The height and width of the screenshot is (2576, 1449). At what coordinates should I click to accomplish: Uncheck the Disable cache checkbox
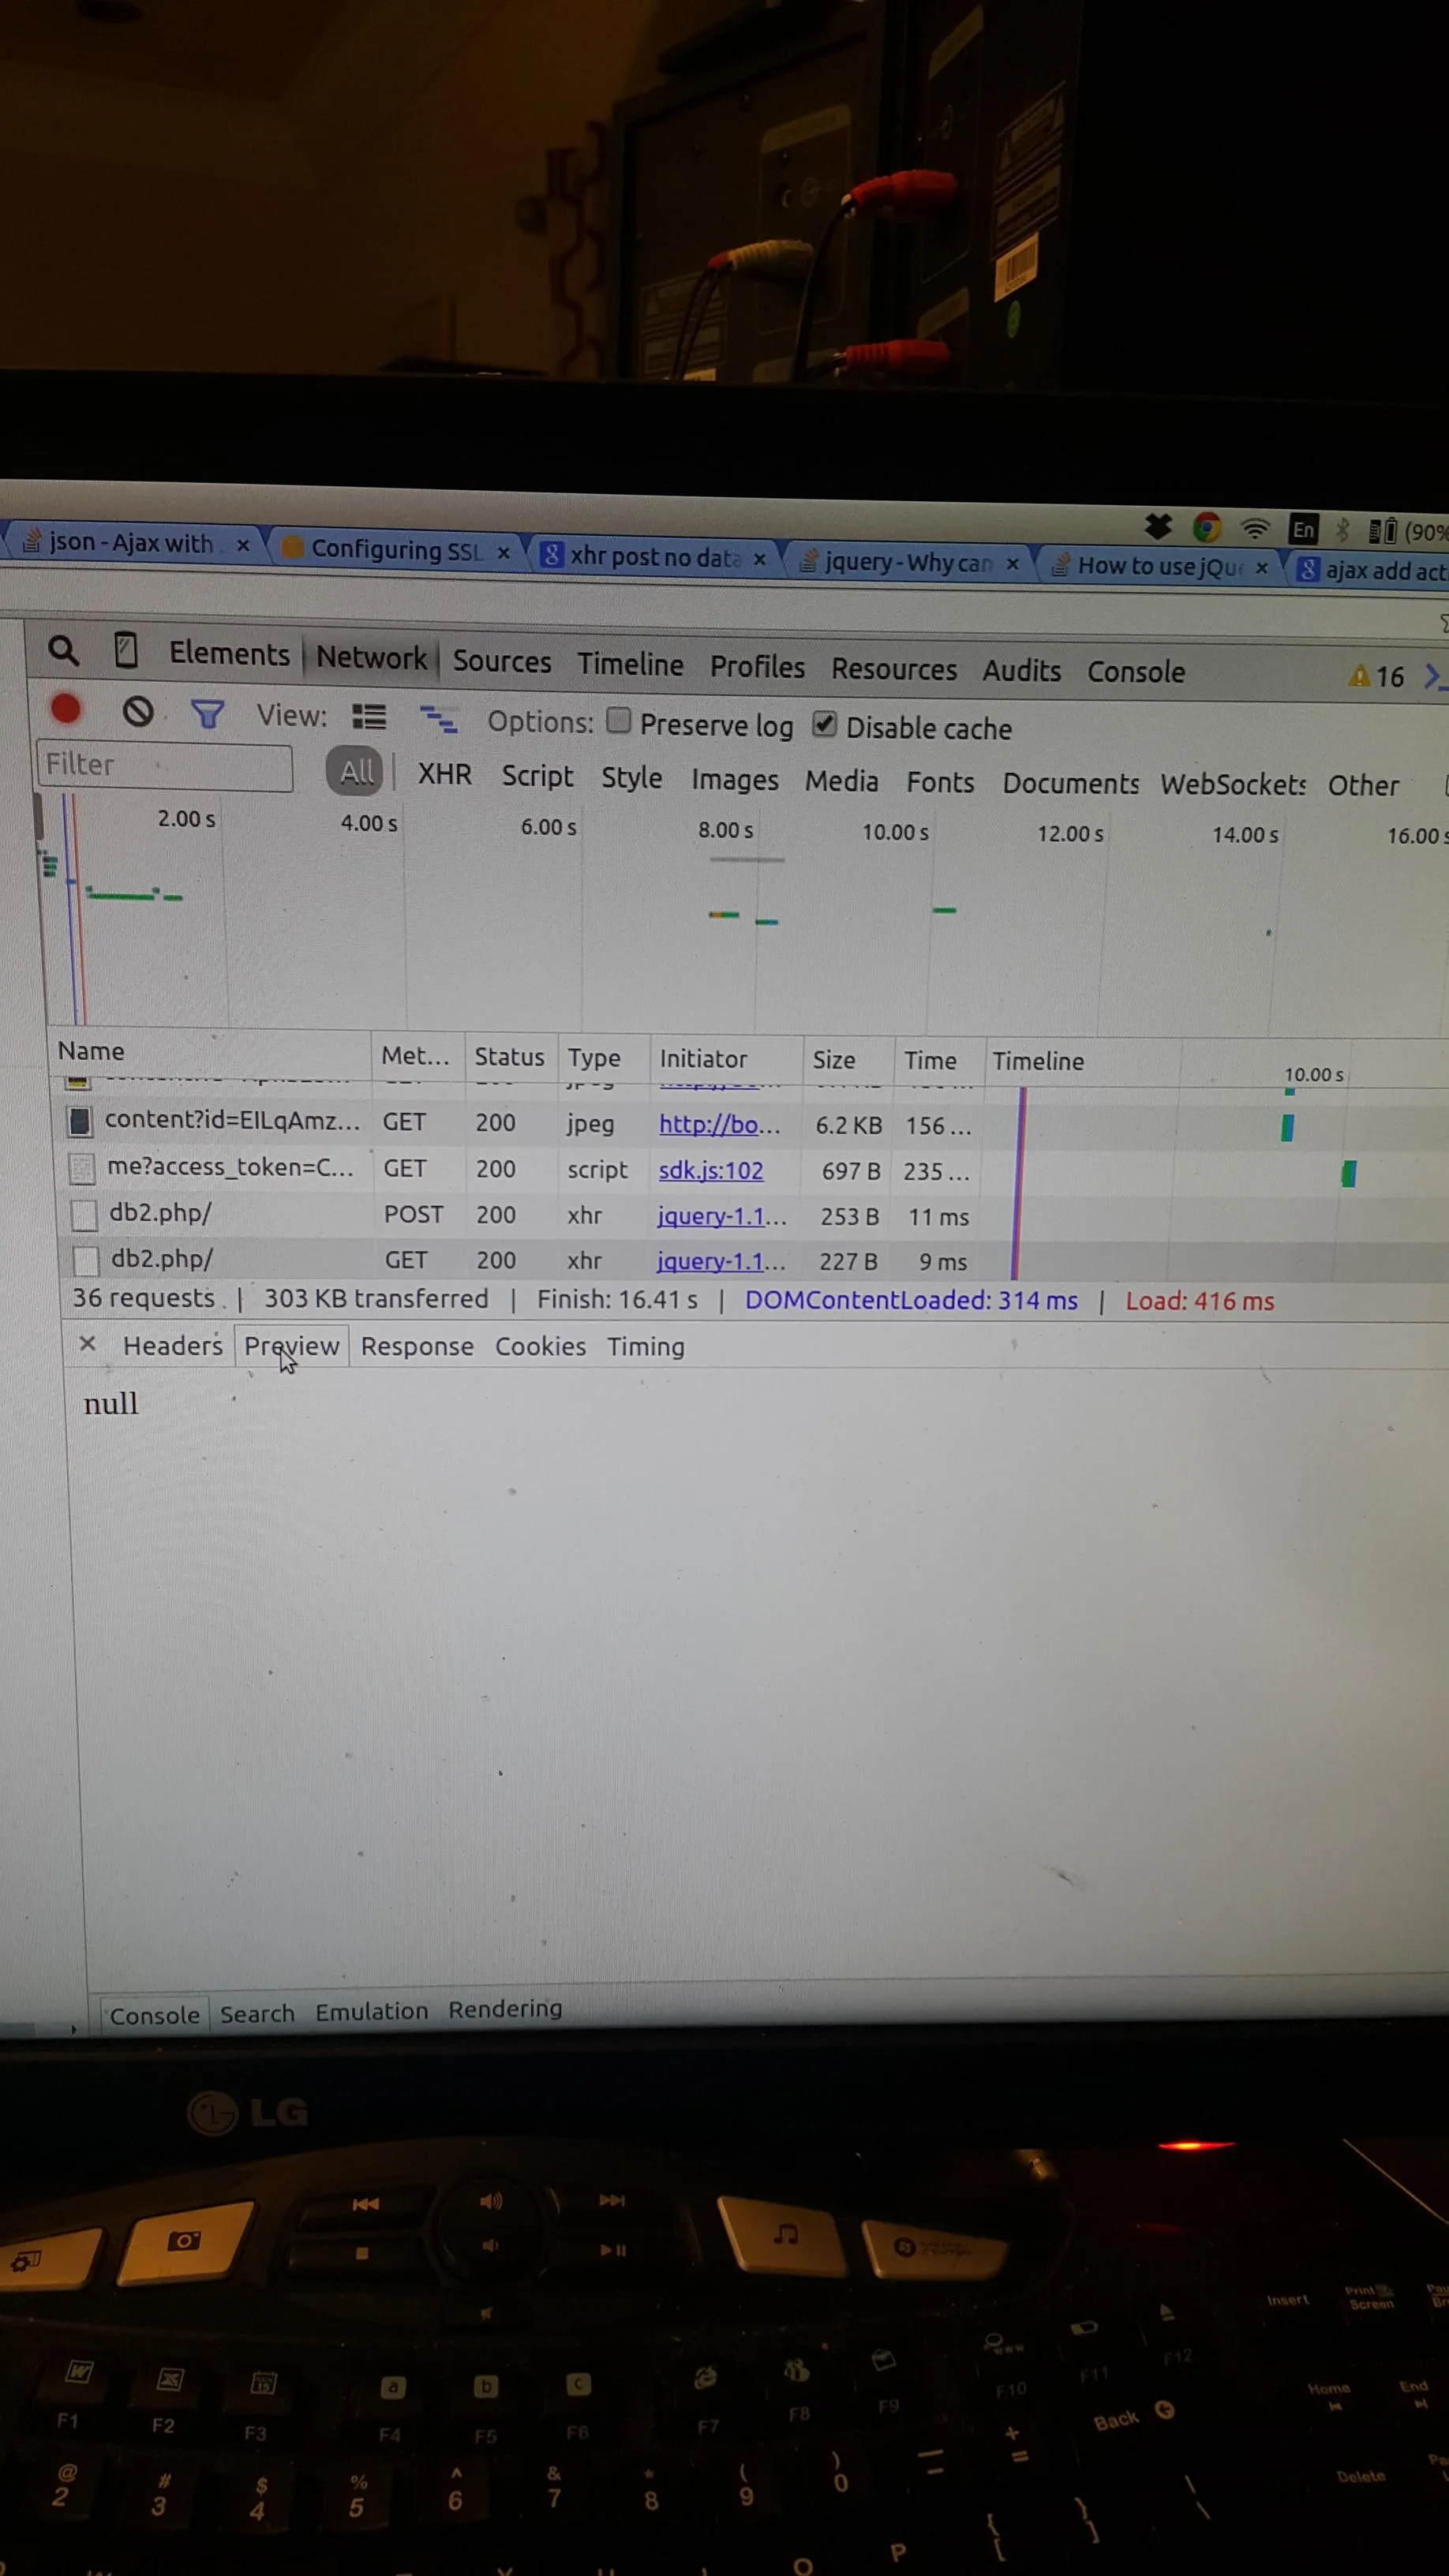[x=824, y=724]
